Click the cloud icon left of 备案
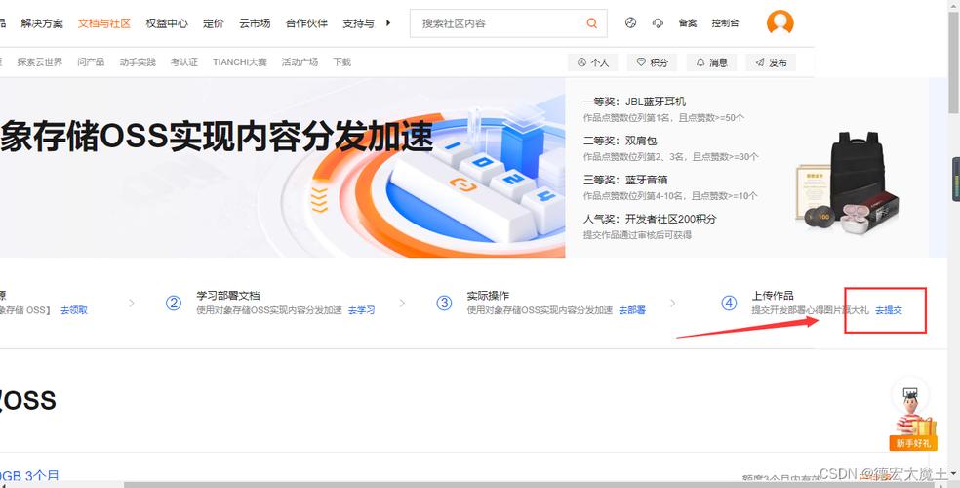The height and width of the screenshot is (488, 960). click(x=658, y=23)
